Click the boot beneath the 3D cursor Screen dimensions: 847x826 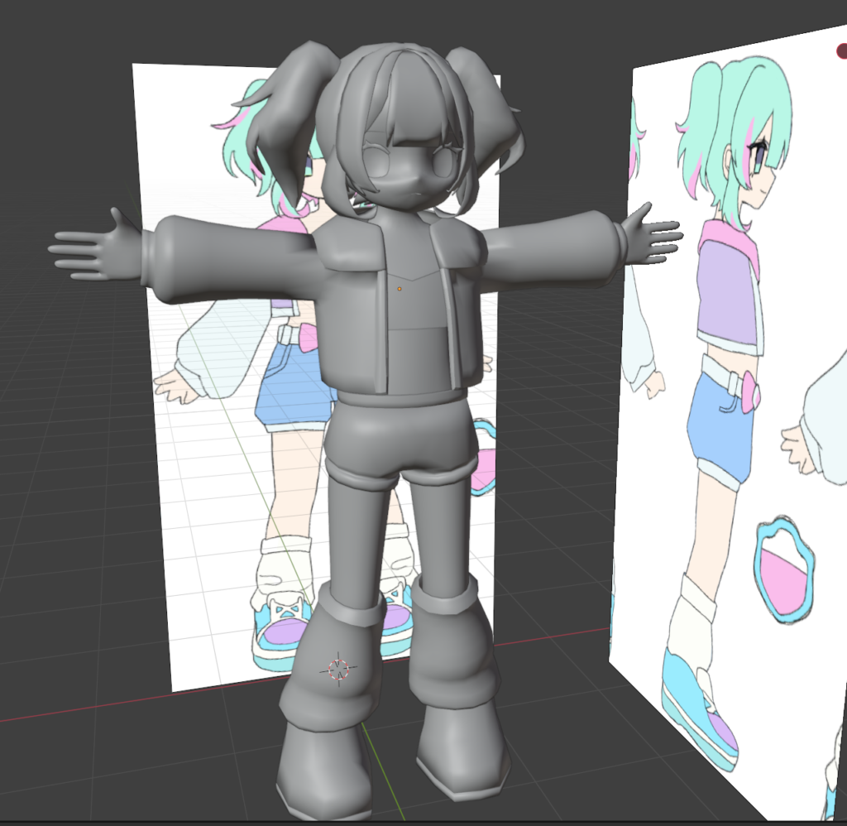pyautogui.click(x=323, y=768)
